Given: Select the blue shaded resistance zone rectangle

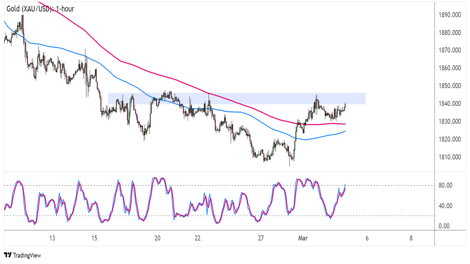Looking at the screenshot, I should tap(237, 99).
